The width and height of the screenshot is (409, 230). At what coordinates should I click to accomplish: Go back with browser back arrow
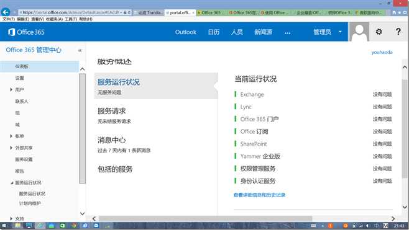coord(5,12)
